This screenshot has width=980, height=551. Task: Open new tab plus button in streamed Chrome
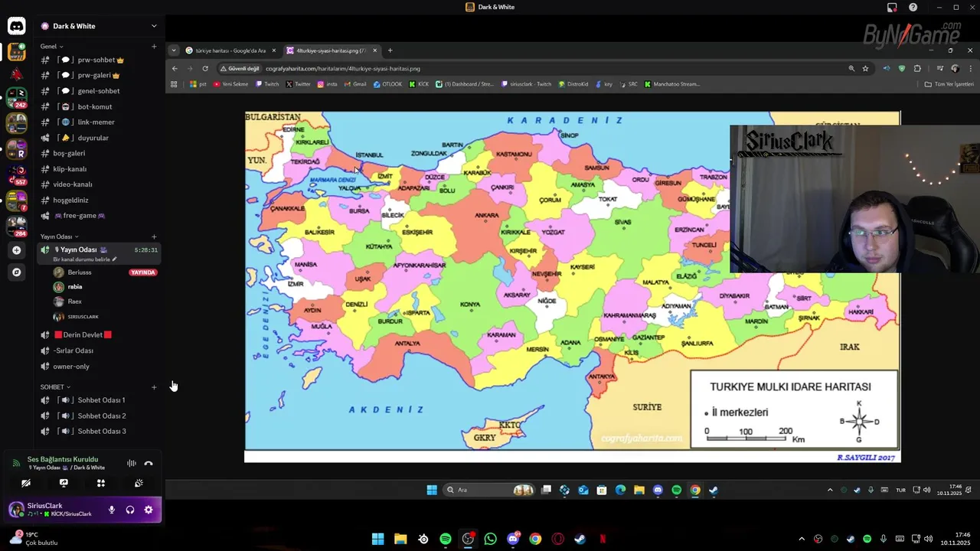pos(390,51)
